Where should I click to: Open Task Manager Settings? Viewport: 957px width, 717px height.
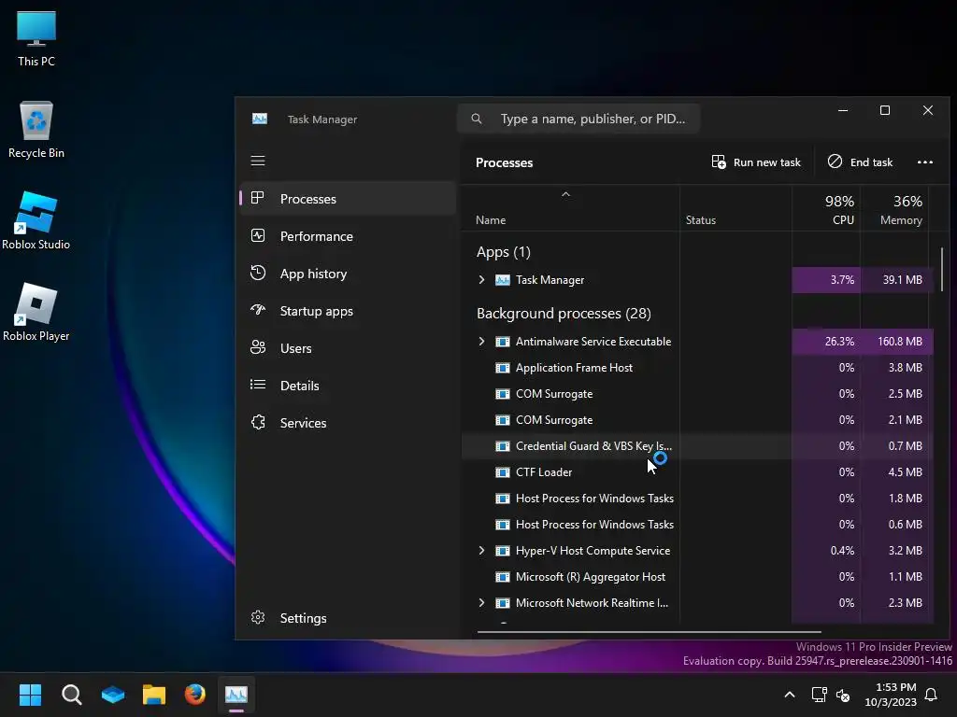348,618
